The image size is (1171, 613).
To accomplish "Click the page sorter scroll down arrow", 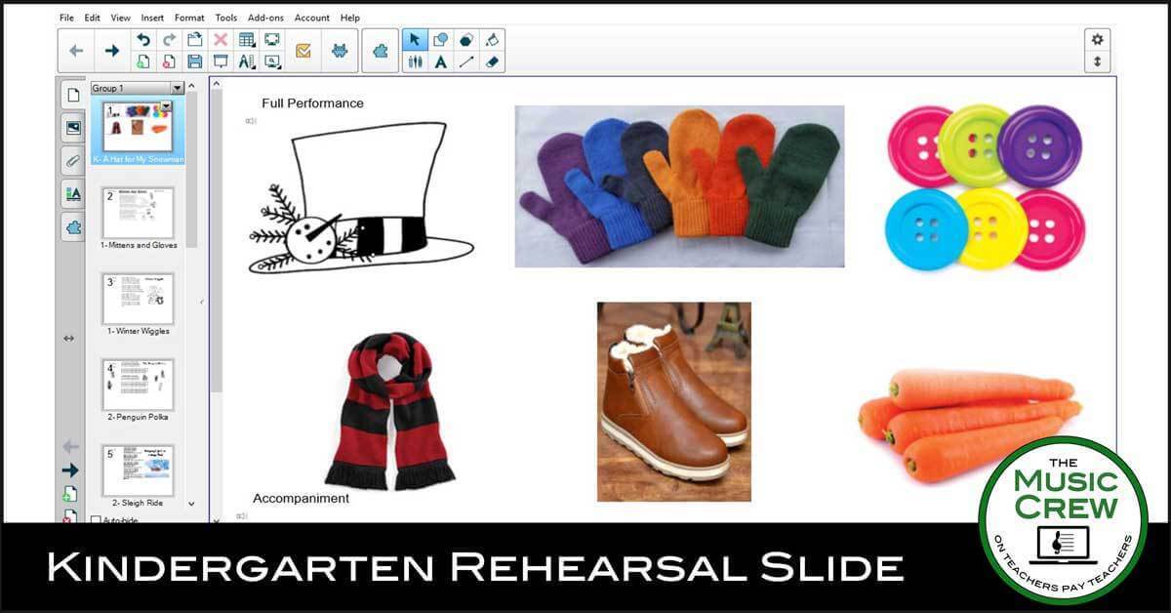I will click(191, 505).
